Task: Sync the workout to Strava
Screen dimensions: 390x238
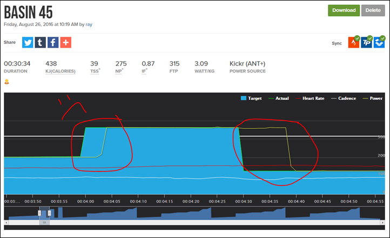Action: click(x=353, y=43)
